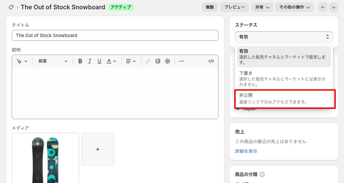Open the ステータス status select box

point(284,37)
